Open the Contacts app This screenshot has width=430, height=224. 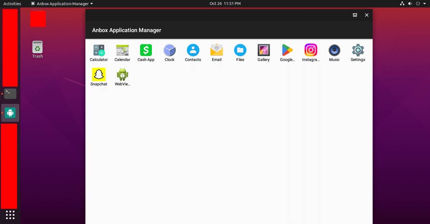pos(193,53)
